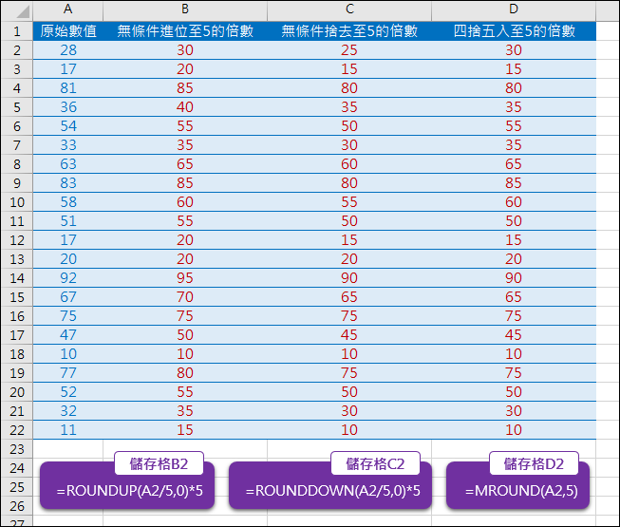Select cell A16 with value 75

(68, 316)
